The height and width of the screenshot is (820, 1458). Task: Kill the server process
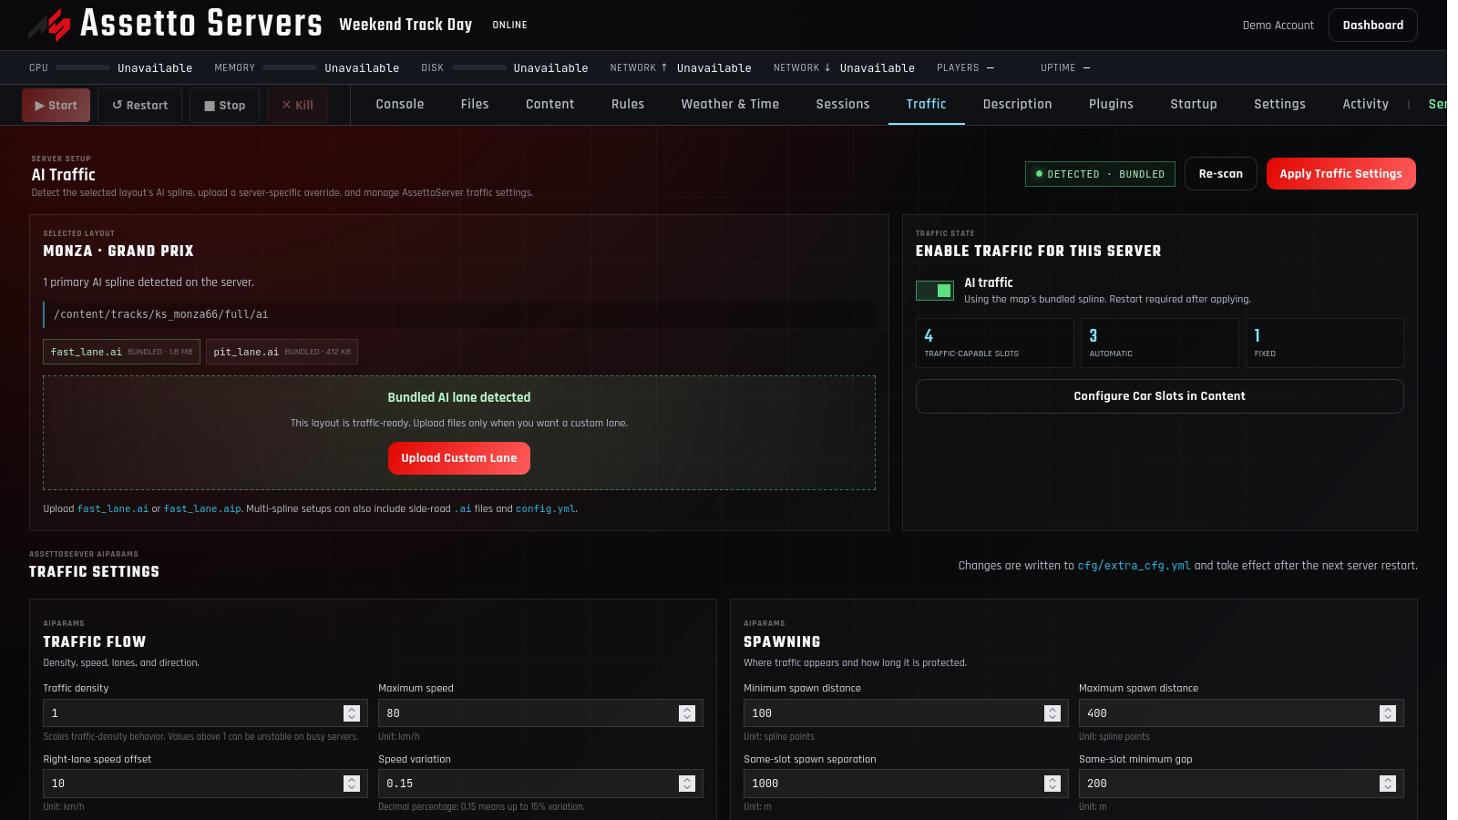coord(298,106)
